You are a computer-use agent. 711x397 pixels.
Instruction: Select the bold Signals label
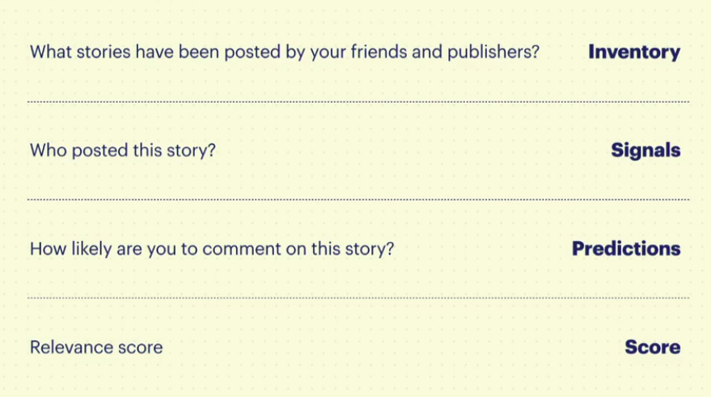tap(645, 150)
